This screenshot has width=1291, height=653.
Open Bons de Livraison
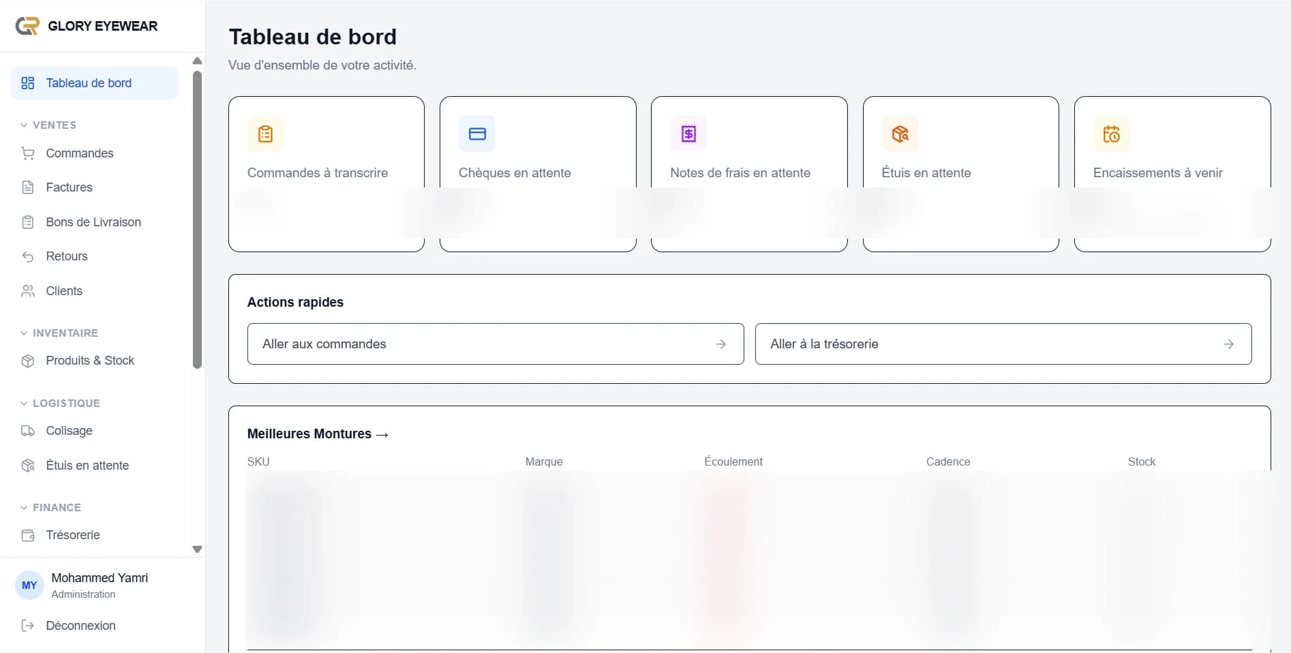point(95,222)
